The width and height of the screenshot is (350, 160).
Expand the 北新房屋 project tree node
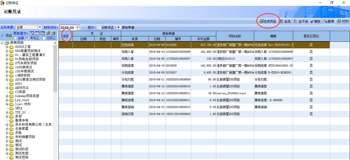pos(7,129)
